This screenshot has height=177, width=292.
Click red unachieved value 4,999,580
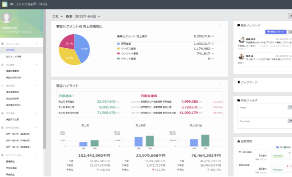tap(190, 102)
